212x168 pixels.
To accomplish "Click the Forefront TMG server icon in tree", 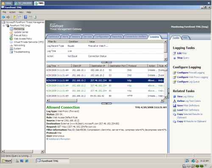I will tap(8, 25).
